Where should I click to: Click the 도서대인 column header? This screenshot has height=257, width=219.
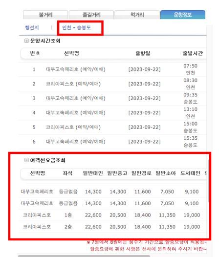click(x=190, y=173)
